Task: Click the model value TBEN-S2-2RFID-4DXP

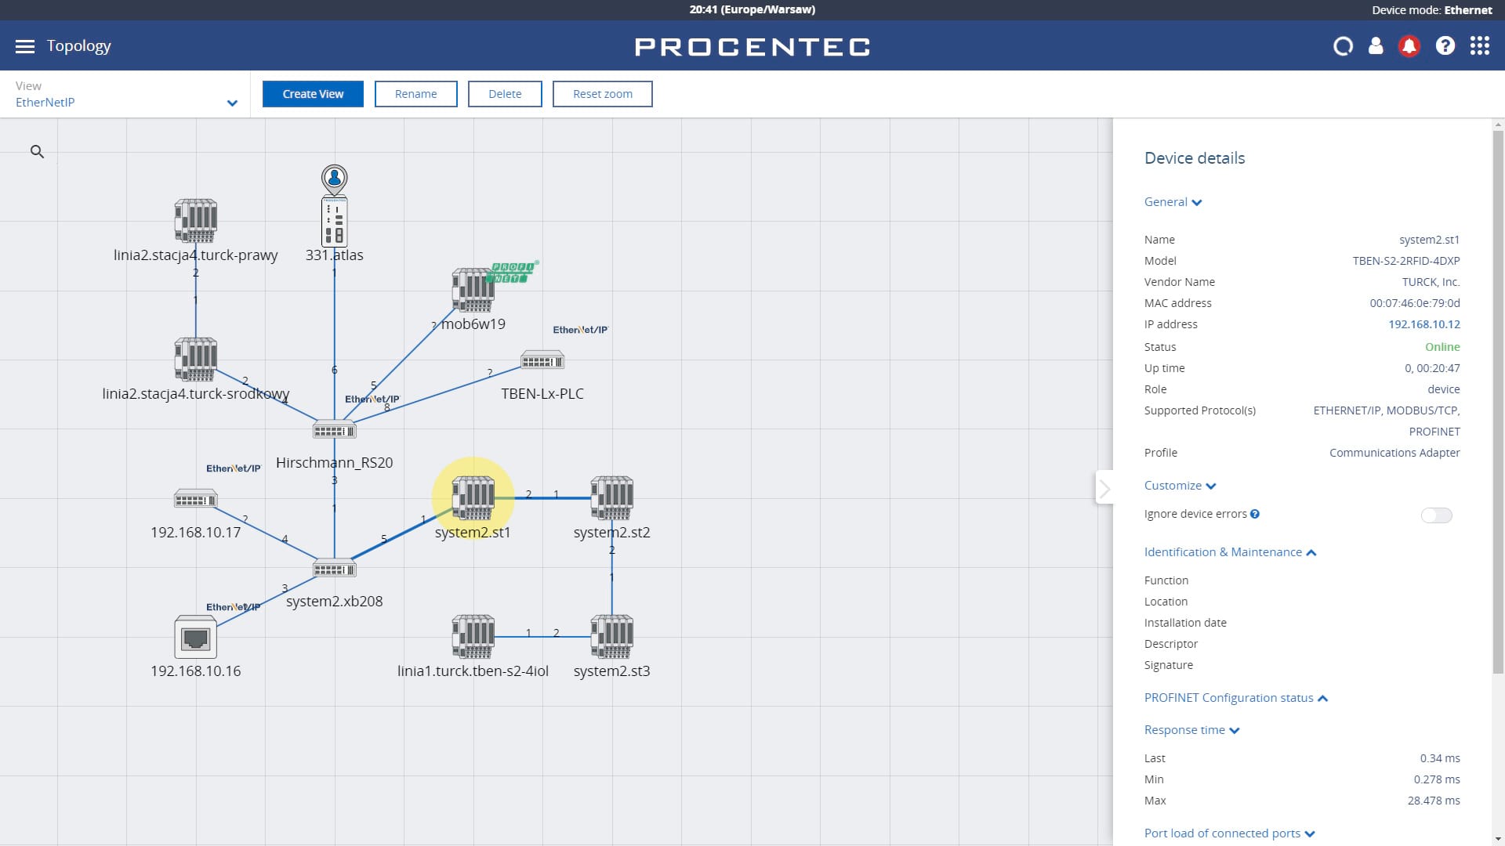Action: pos(1405,261)
